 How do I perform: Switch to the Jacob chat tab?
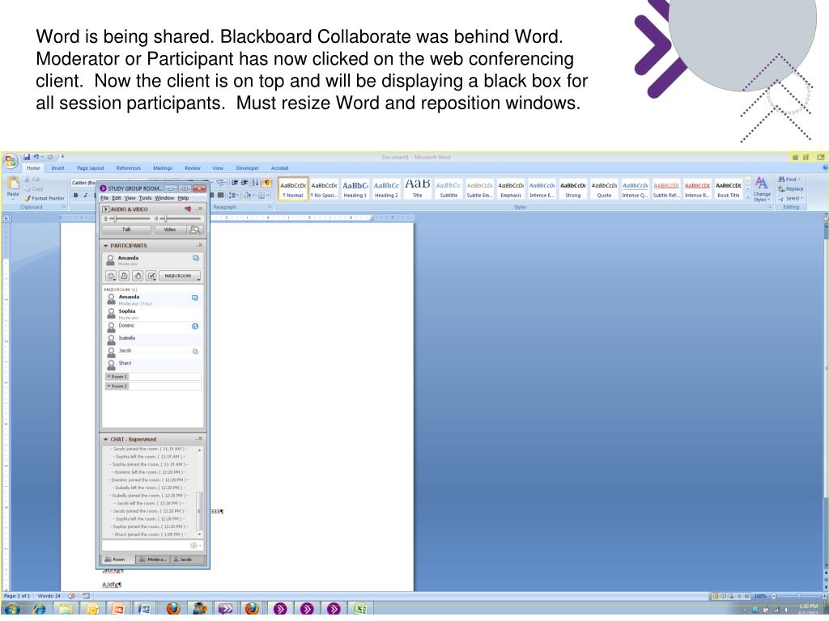186,560
